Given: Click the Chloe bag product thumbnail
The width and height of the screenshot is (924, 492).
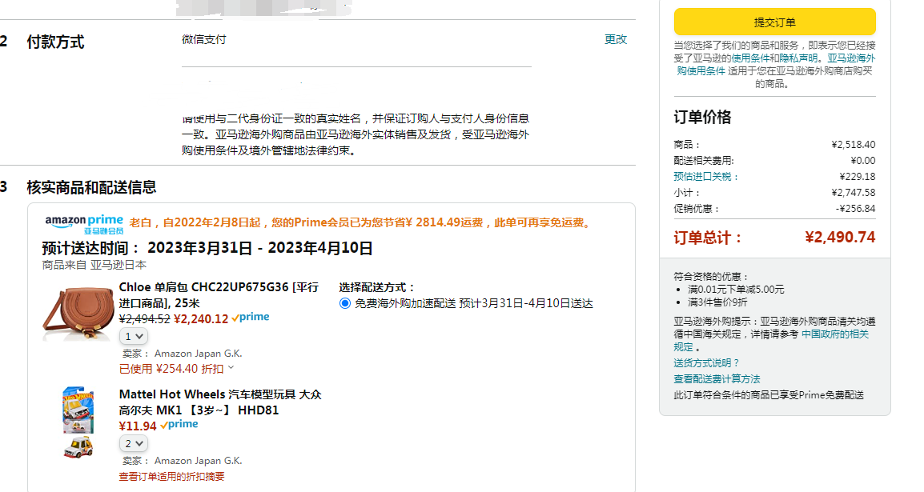Looking at the screenshot, I should [78, 312].
